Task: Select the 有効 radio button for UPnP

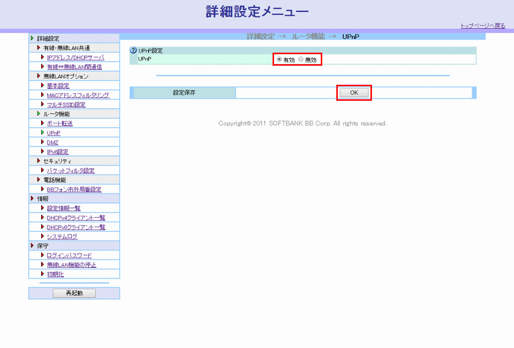Action: pos(280,60)
